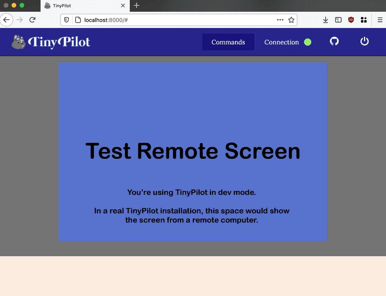Open the uBlock Origin extension icon
Image resolution: width=386 pixels, height=296 pixels.
(351, 19)
